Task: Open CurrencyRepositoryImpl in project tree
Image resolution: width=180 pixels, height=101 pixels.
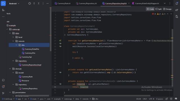Action: pos(30,65)
